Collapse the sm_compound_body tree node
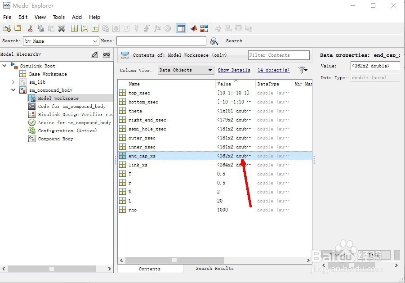 tap(13, 90)
